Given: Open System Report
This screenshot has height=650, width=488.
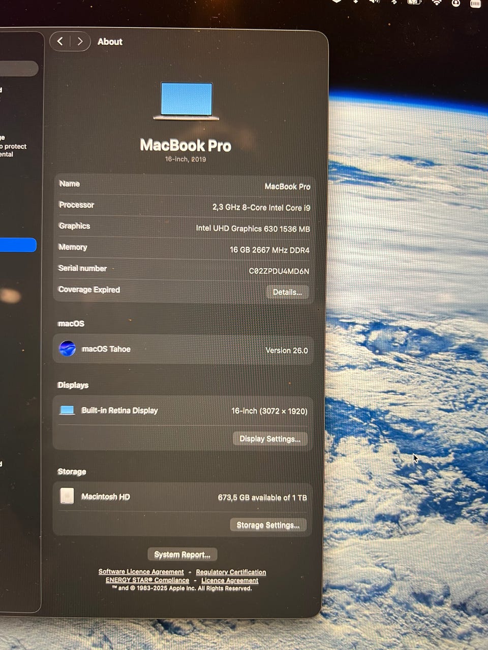Looking at the screenshot, I should coord(182,555).
